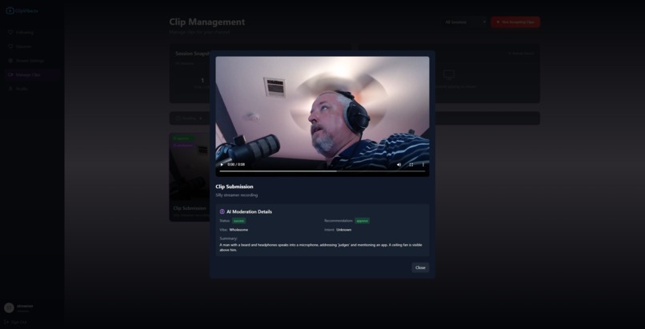Select Manage Clips in the sidebar
Screen dimensions: 645x329
[x=31, y=75]
